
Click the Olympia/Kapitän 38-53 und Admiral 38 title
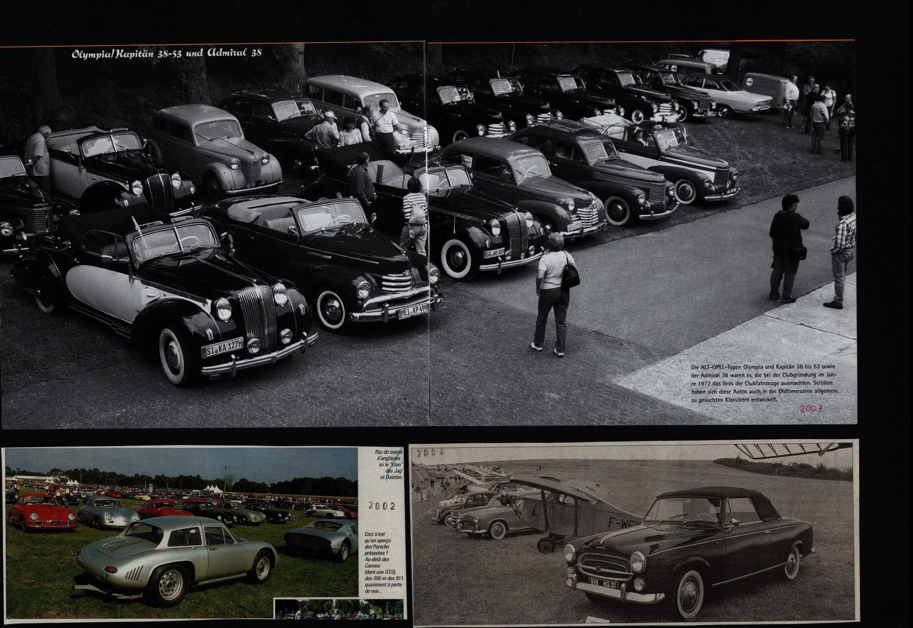point(167,54)
